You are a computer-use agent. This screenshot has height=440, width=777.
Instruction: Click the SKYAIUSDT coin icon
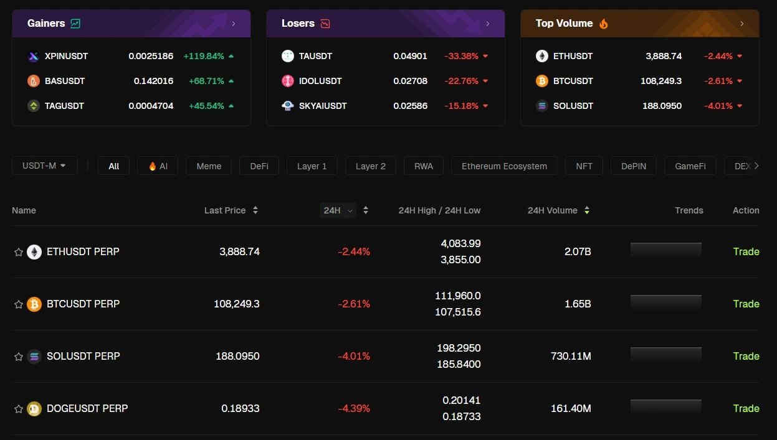pyautogui.click(x=287, y=106)
